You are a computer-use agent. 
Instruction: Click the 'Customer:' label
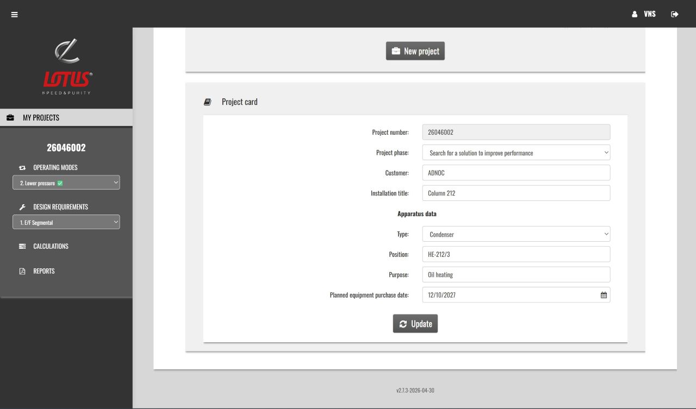click(x=397, y=173)
